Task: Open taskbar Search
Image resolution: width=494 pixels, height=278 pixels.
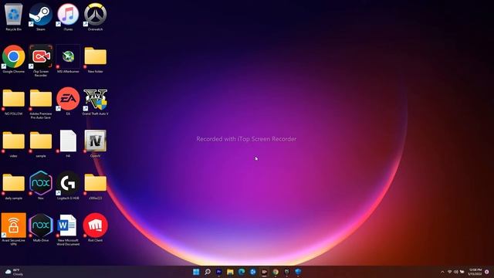Action: pyautogui.click(x=208, y=272)
